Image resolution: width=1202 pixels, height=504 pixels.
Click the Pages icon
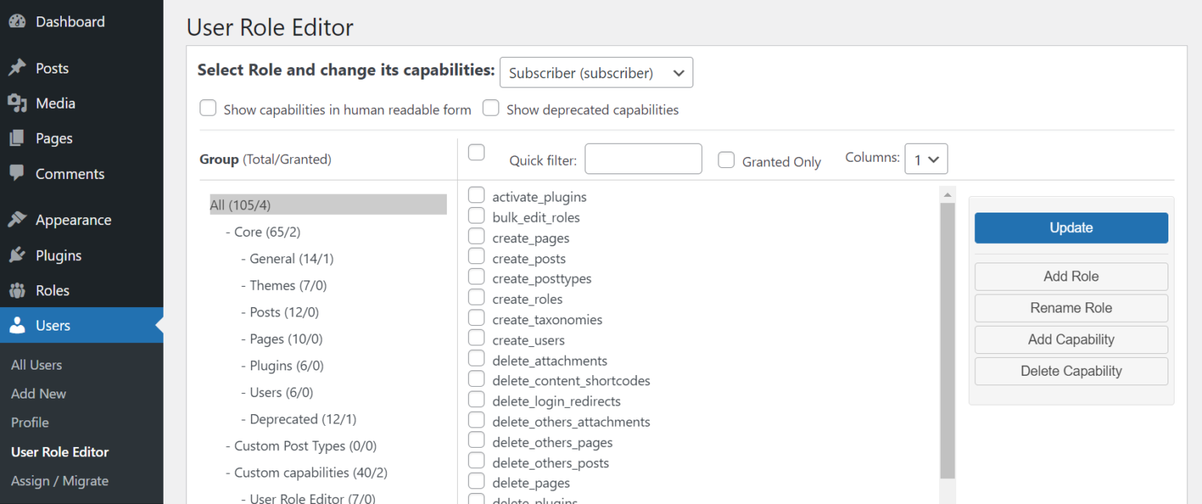point(17,138)
